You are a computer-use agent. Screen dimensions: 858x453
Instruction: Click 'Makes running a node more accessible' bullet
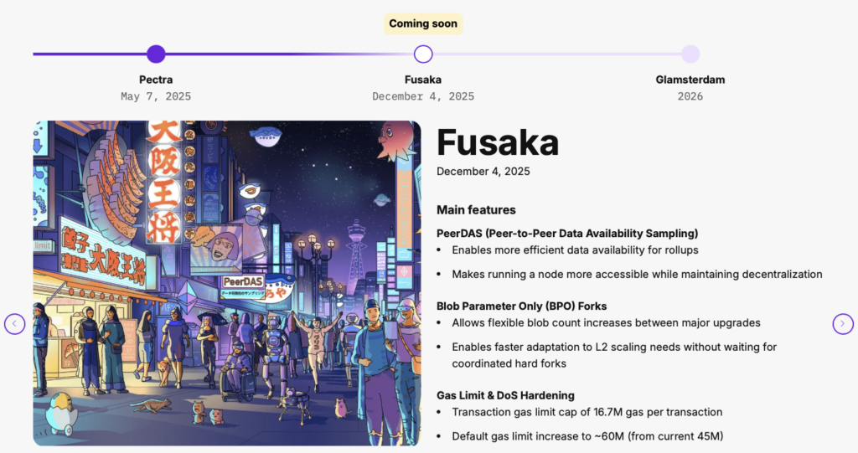point(637,274)
